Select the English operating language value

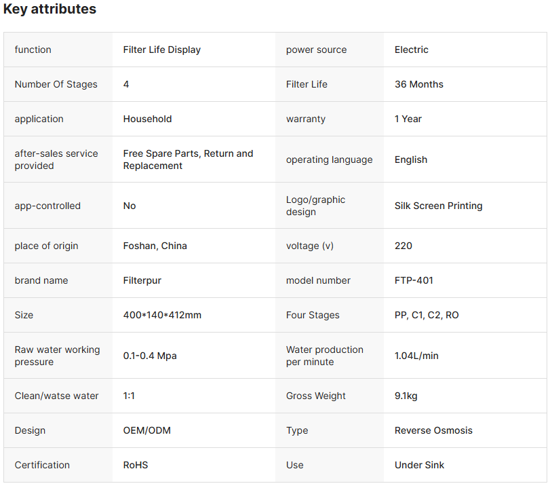411,159
